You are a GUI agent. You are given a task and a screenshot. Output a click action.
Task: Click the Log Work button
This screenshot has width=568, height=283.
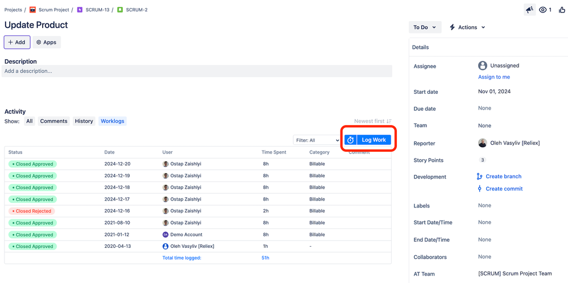point(374,140)
